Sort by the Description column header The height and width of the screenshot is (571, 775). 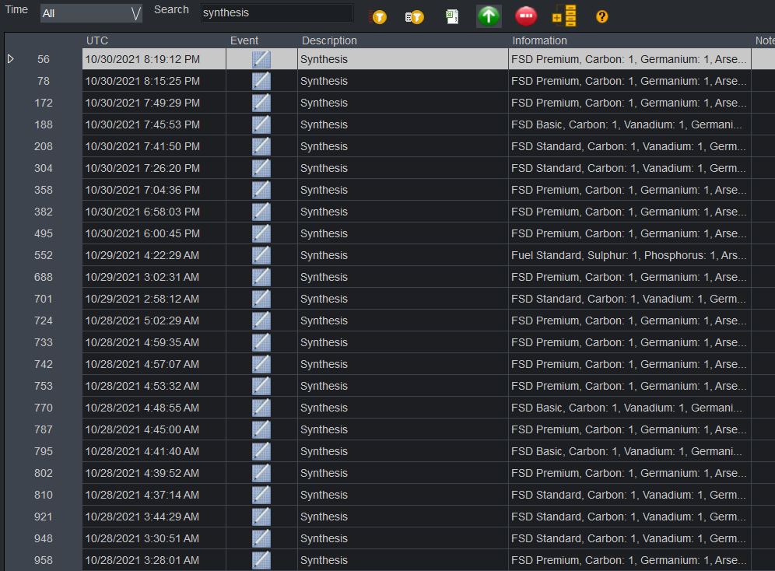[329, 40]
